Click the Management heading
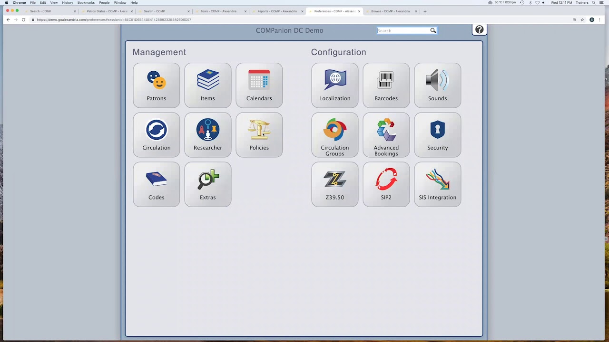 (x=159, y=52)
